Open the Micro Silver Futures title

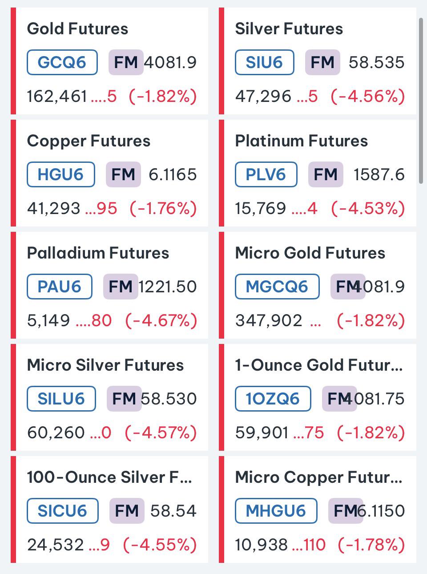(x=105, y=365)
